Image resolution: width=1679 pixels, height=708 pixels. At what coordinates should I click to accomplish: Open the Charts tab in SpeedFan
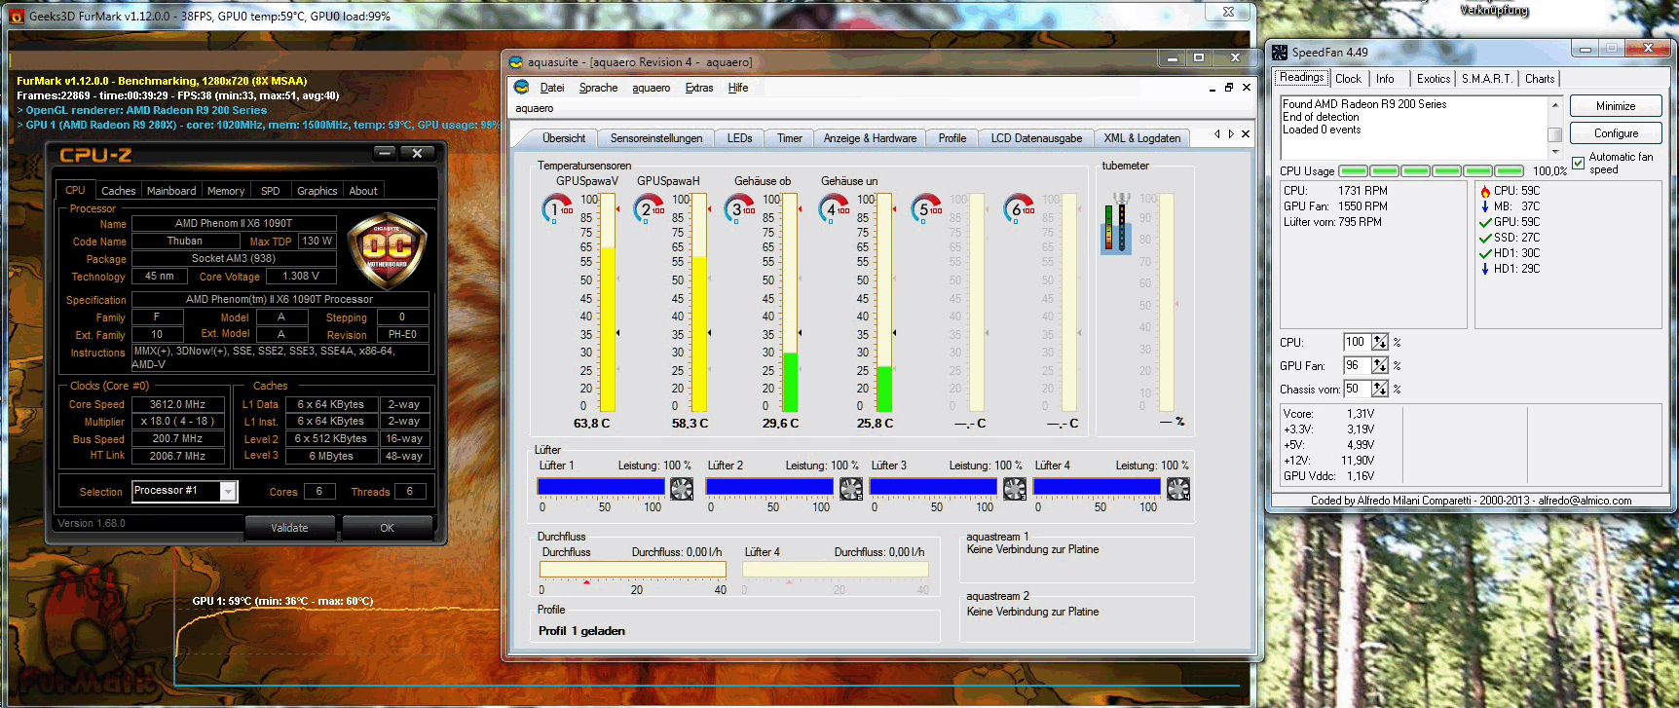click(x=1540, y=79)
